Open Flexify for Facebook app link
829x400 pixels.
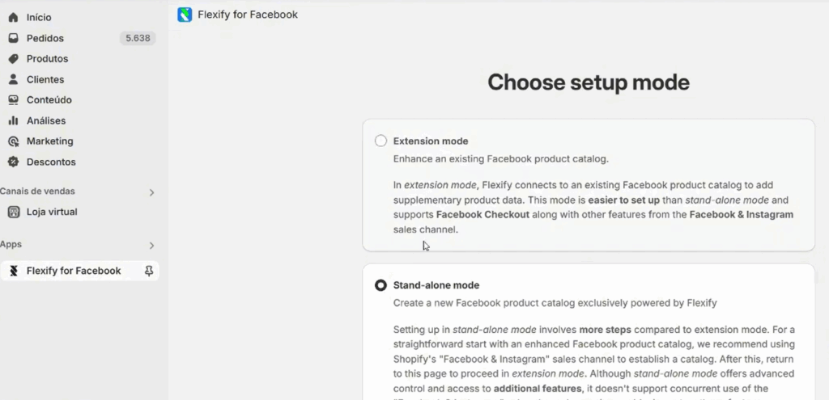[x=74, y=271]
